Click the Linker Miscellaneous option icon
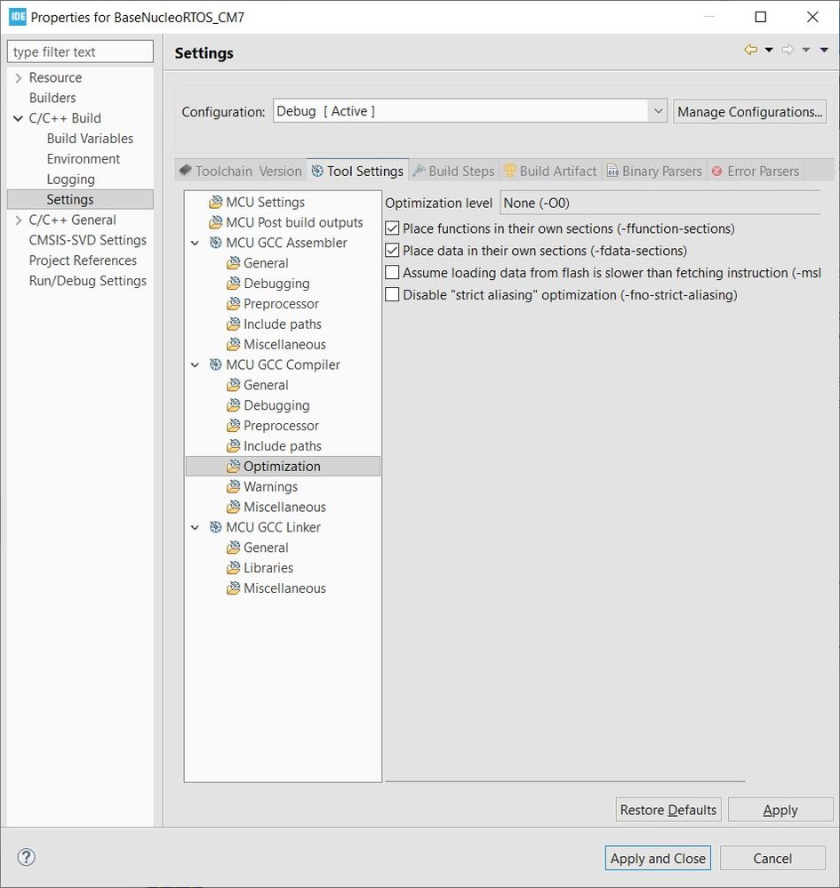This screenshot has width=840, height=888. [x=233, y=588]
